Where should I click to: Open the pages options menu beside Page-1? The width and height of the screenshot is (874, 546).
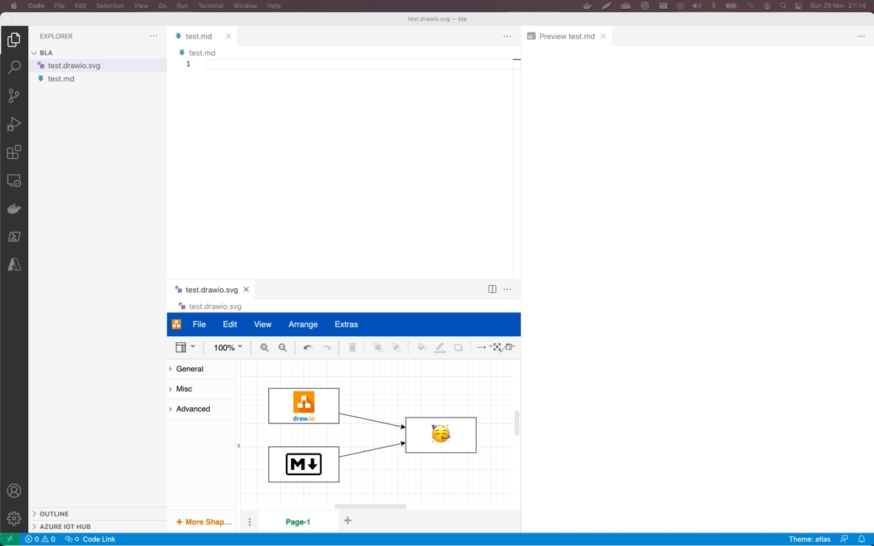click(250, 522)
